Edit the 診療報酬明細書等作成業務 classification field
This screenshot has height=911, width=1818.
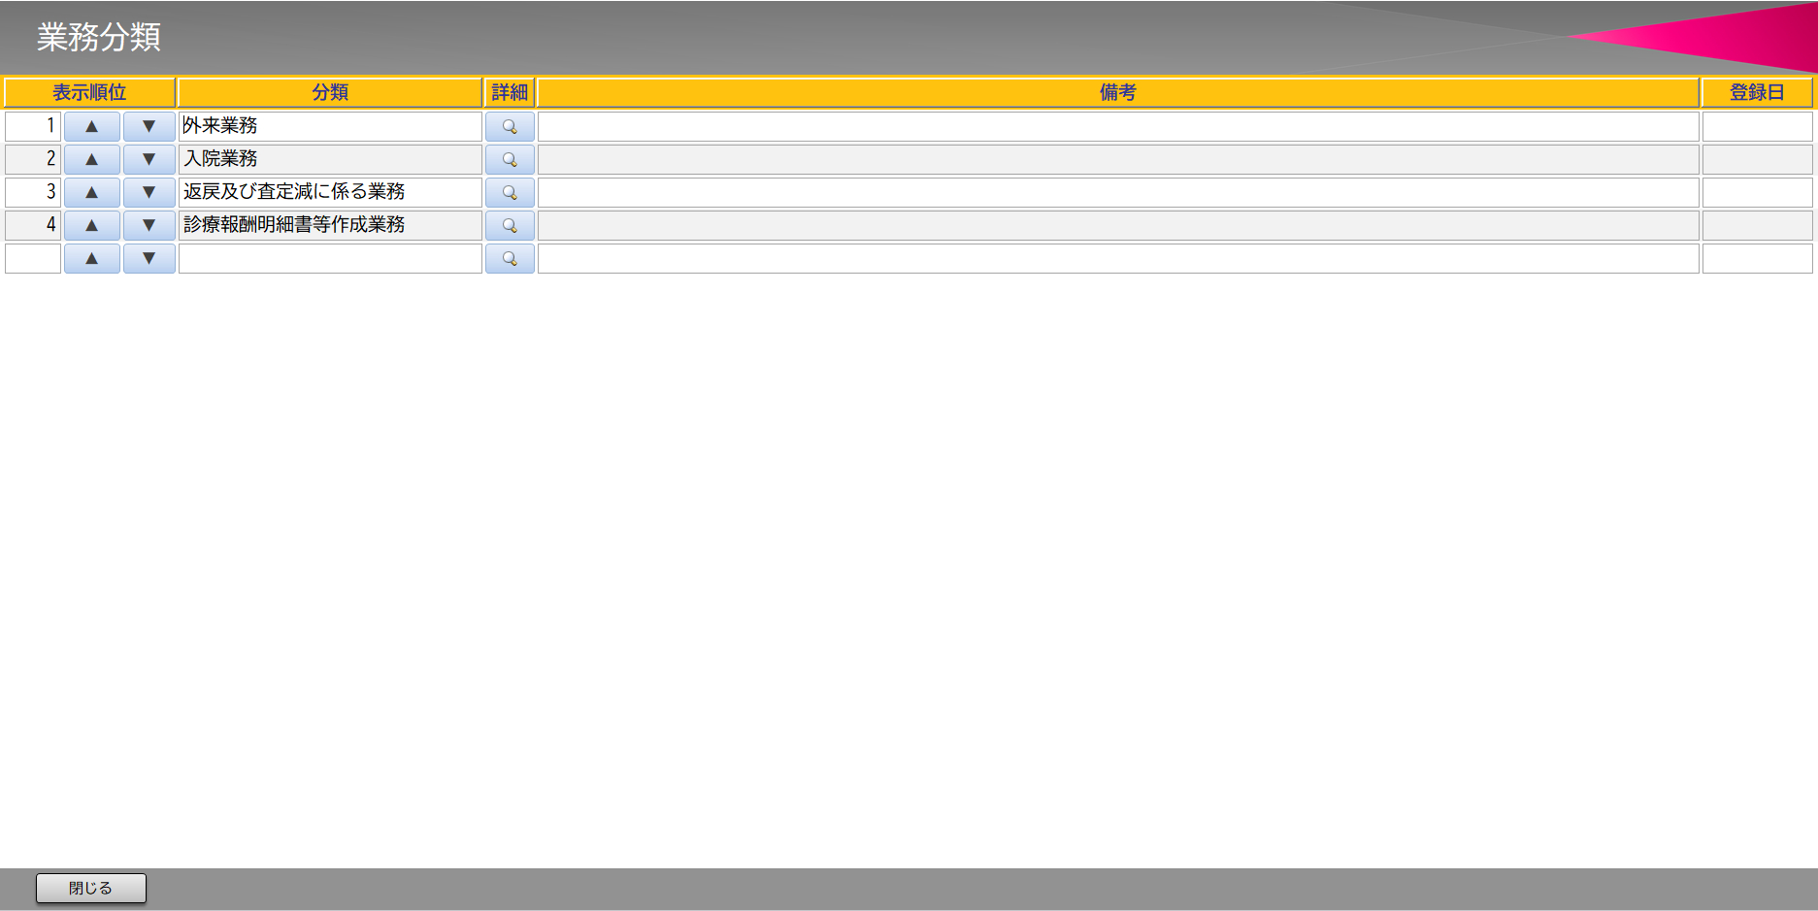click(330, 225)
